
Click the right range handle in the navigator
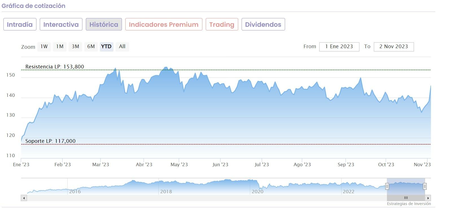(x=425, y=186)
